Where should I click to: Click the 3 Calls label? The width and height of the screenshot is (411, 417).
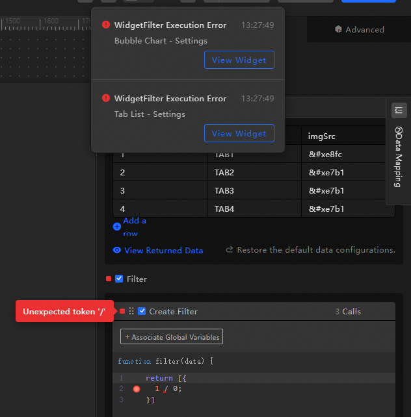tap(348, 311)
